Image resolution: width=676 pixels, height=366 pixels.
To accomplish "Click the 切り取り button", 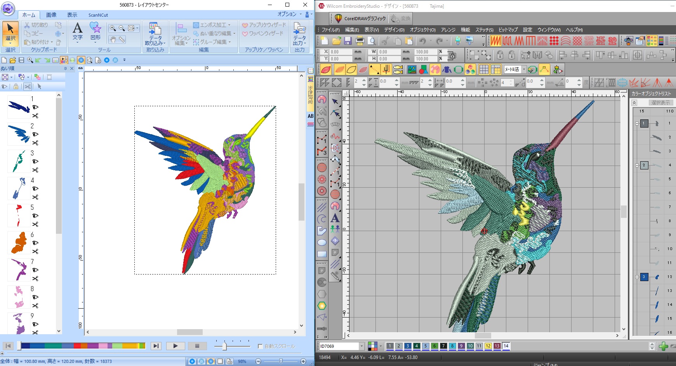I will (36, 25).
